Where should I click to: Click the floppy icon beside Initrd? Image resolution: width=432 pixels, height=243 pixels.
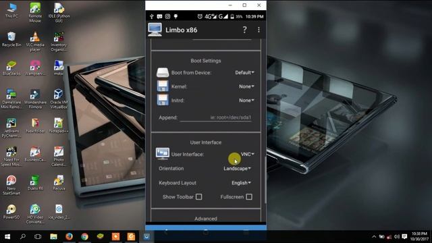tap(163, 100)
